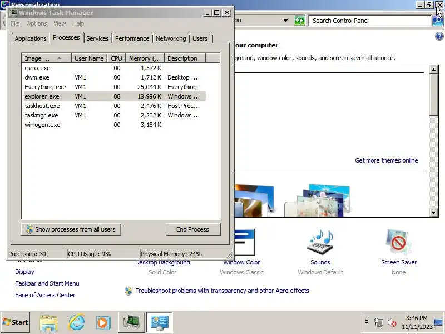The height and width of the screenshot is (334, 445).
Task: Sort processes by User Name column
Action: (89, 58)
